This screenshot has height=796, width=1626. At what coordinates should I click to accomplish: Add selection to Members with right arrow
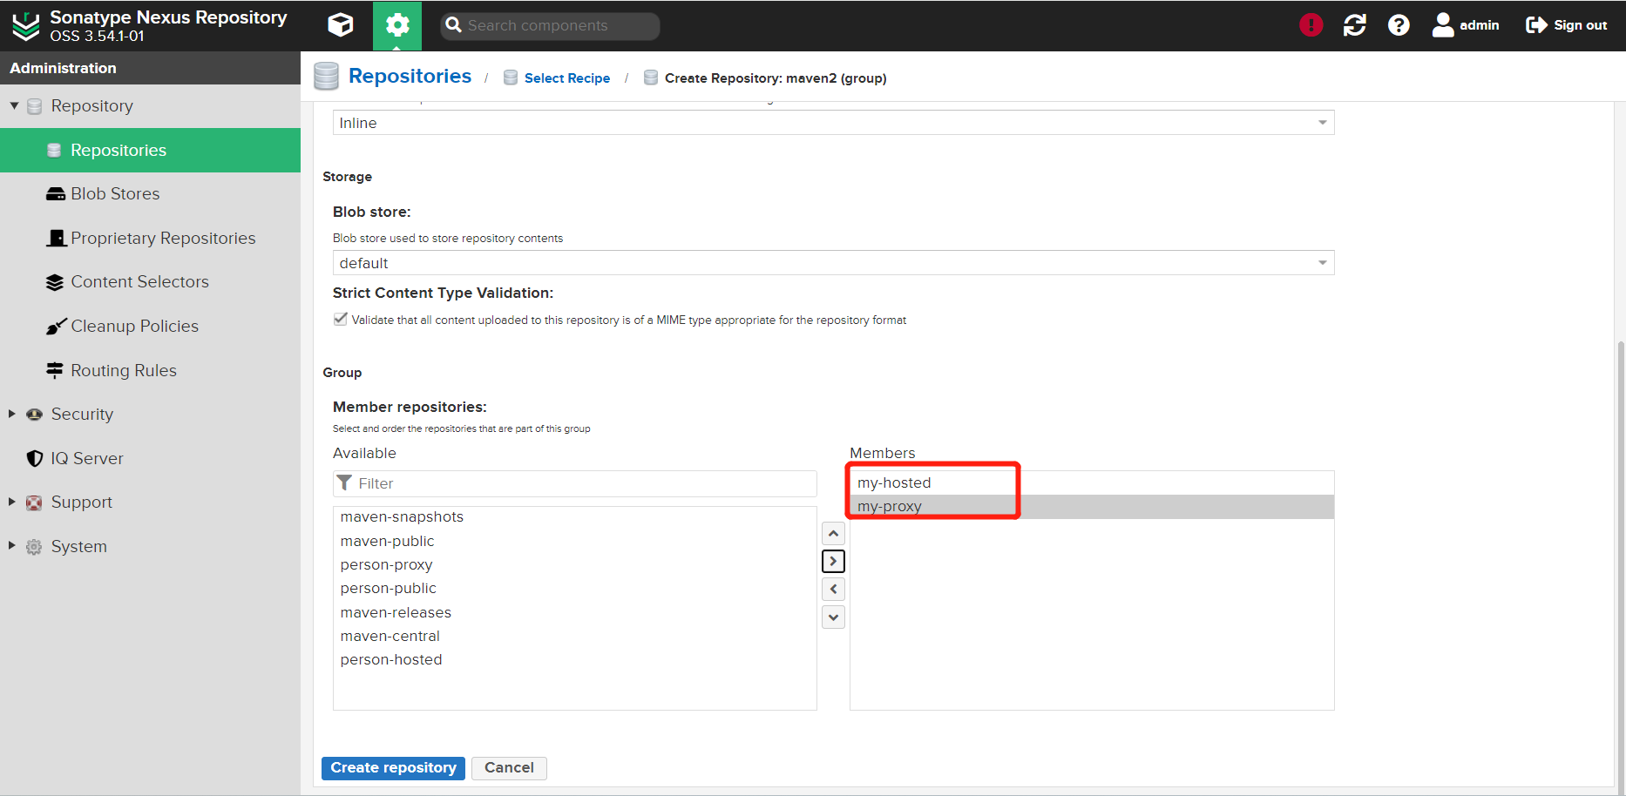pos(834,562)
